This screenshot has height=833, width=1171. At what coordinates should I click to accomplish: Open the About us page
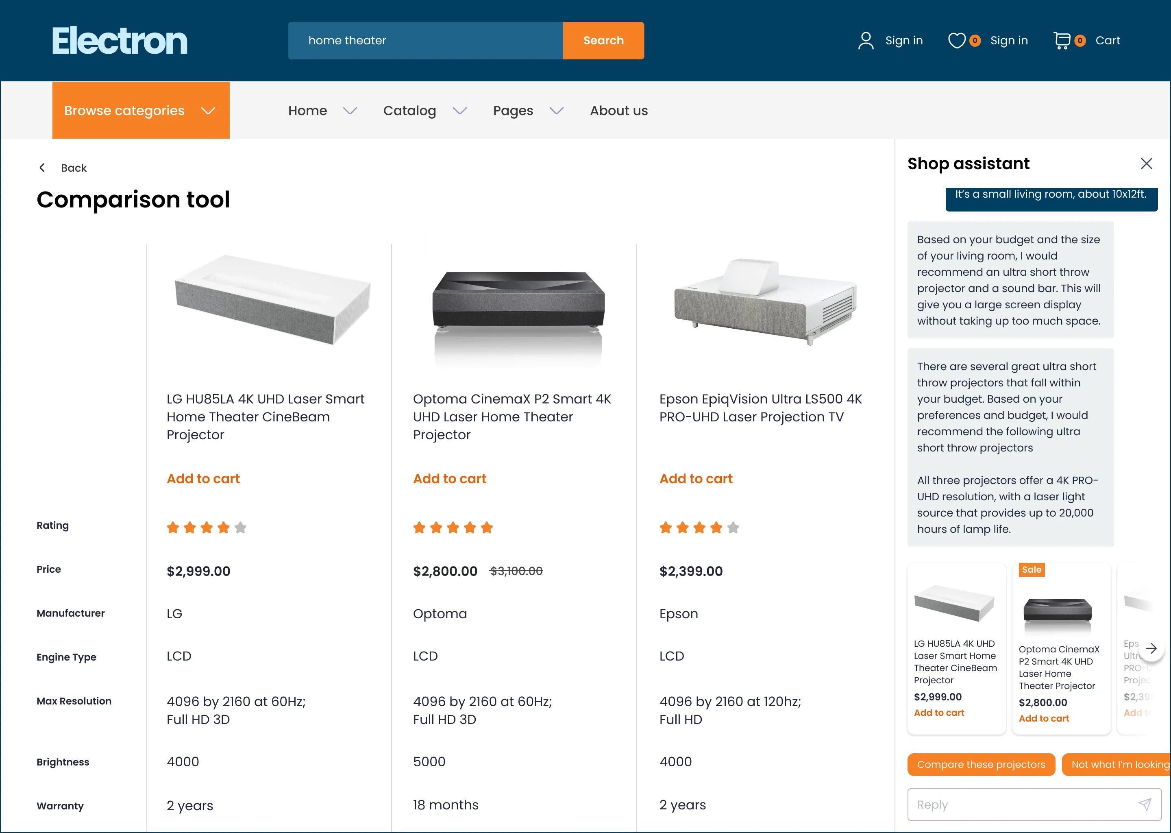618,110
